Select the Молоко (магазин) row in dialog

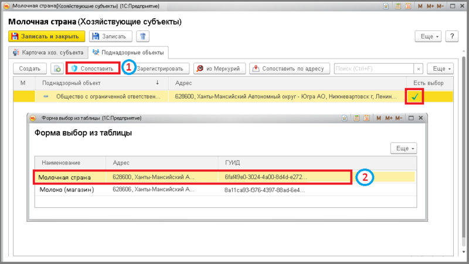click(x=225, y=190)
